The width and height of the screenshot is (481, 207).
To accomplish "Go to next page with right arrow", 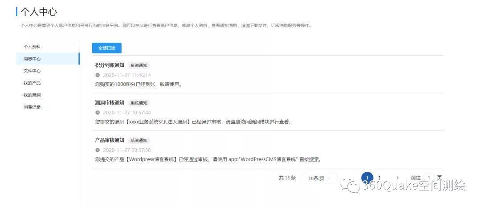I will pos(398,178).
